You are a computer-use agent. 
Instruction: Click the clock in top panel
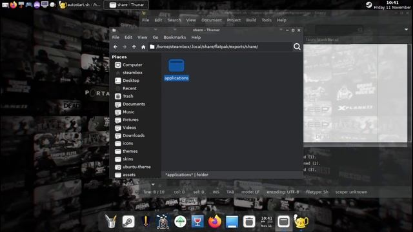(392, 5)
